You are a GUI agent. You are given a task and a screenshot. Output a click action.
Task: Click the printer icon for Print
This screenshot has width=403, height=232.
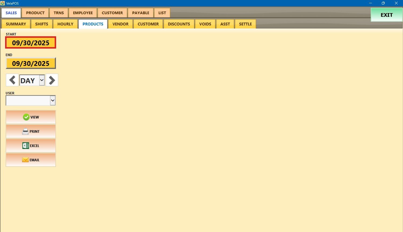click(25, 132)
